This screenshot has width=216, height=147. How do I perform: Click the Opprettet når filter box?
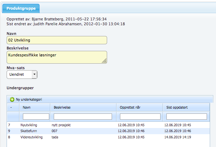(140, 117)
